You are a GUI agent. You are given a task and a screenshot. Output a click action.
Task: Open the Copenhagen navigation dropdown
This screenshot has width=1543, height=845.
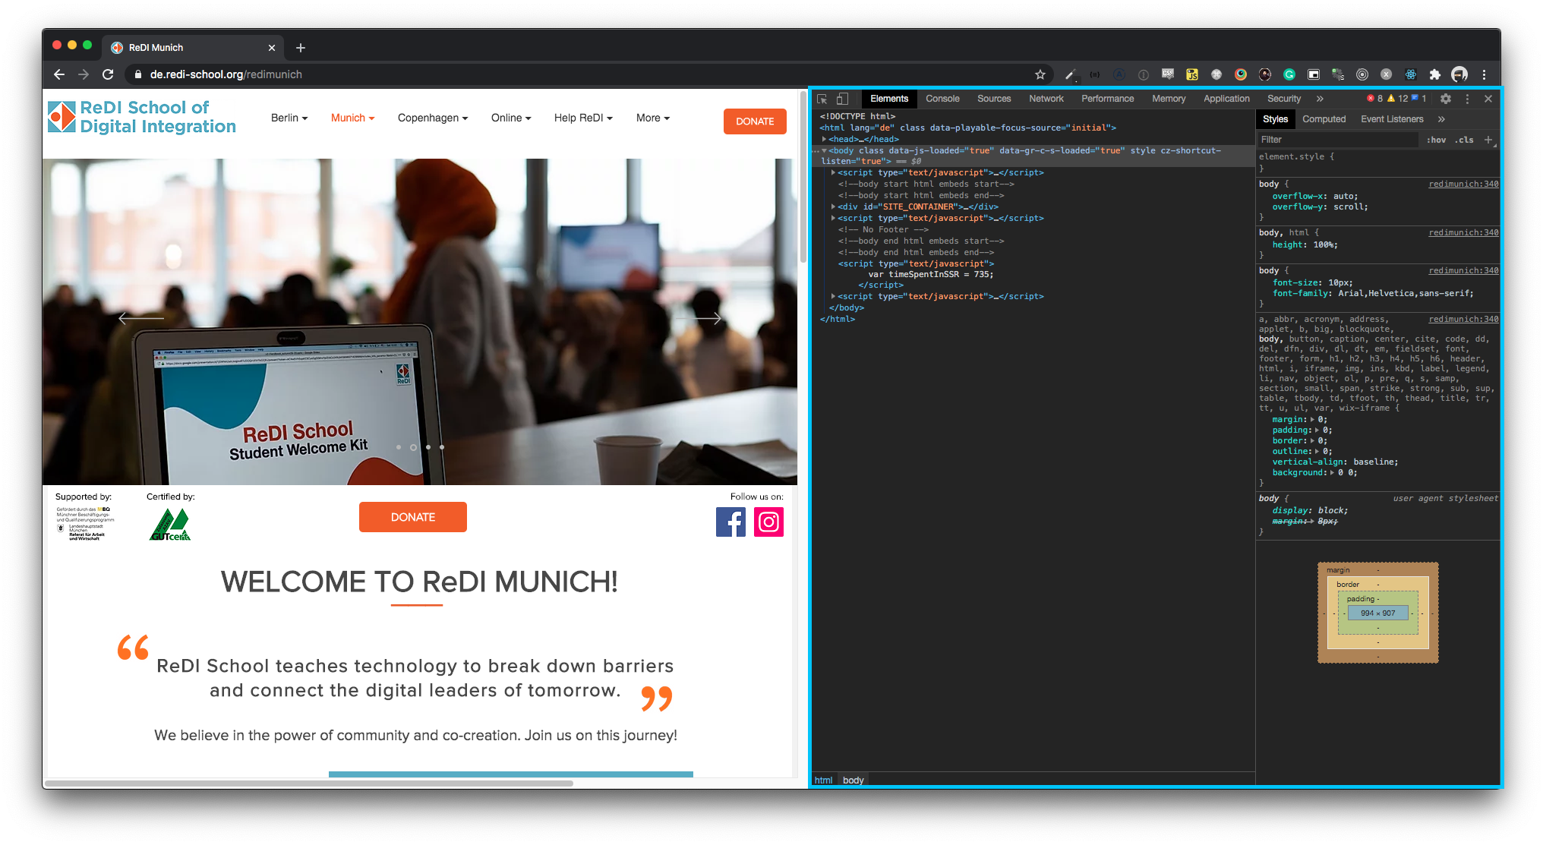pyautogui.click(x=433, y=118)
